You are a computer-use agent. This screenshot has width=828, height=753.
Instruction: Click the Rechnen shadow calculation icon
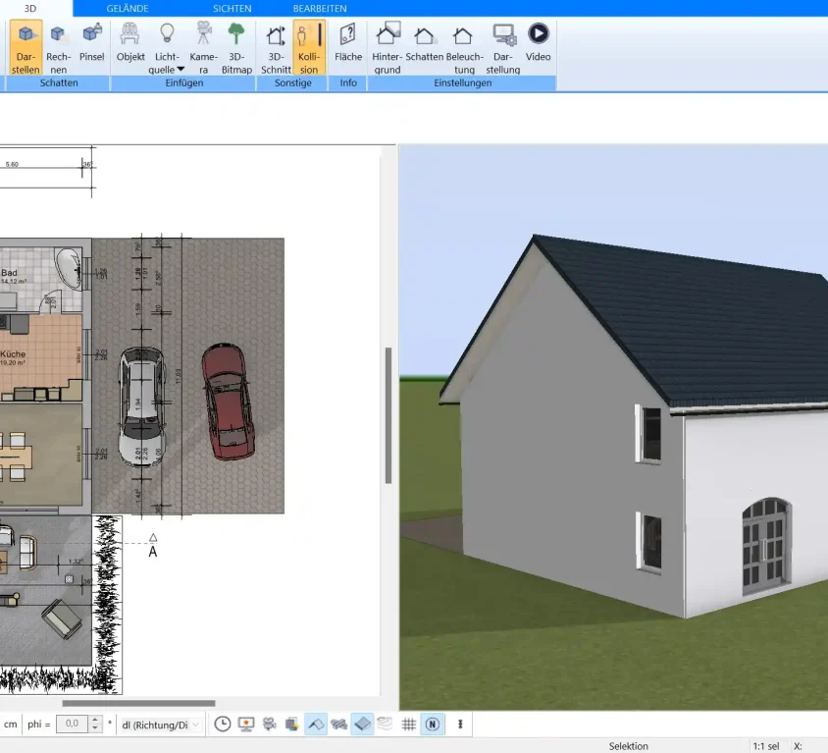(x=58, y=34)
